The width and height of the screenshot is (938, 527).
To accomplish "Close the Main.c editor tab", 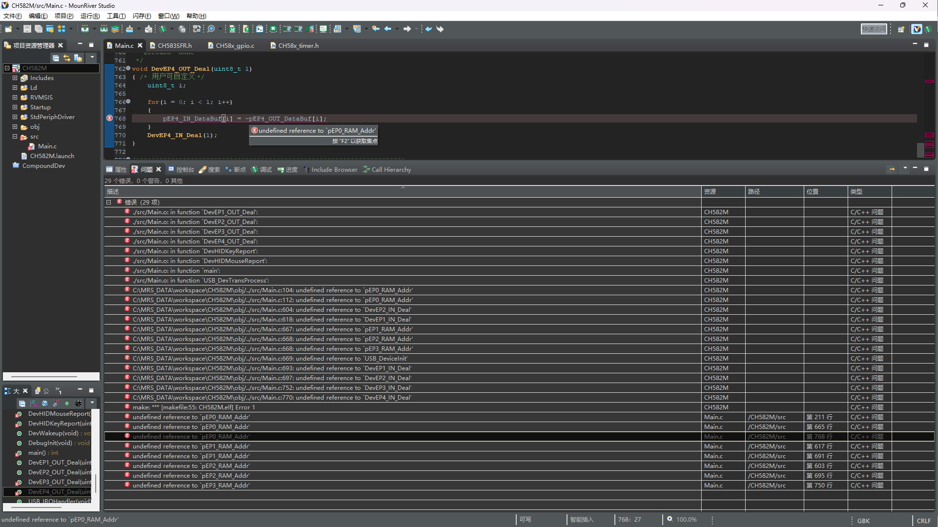I will (x=140, y=45).
